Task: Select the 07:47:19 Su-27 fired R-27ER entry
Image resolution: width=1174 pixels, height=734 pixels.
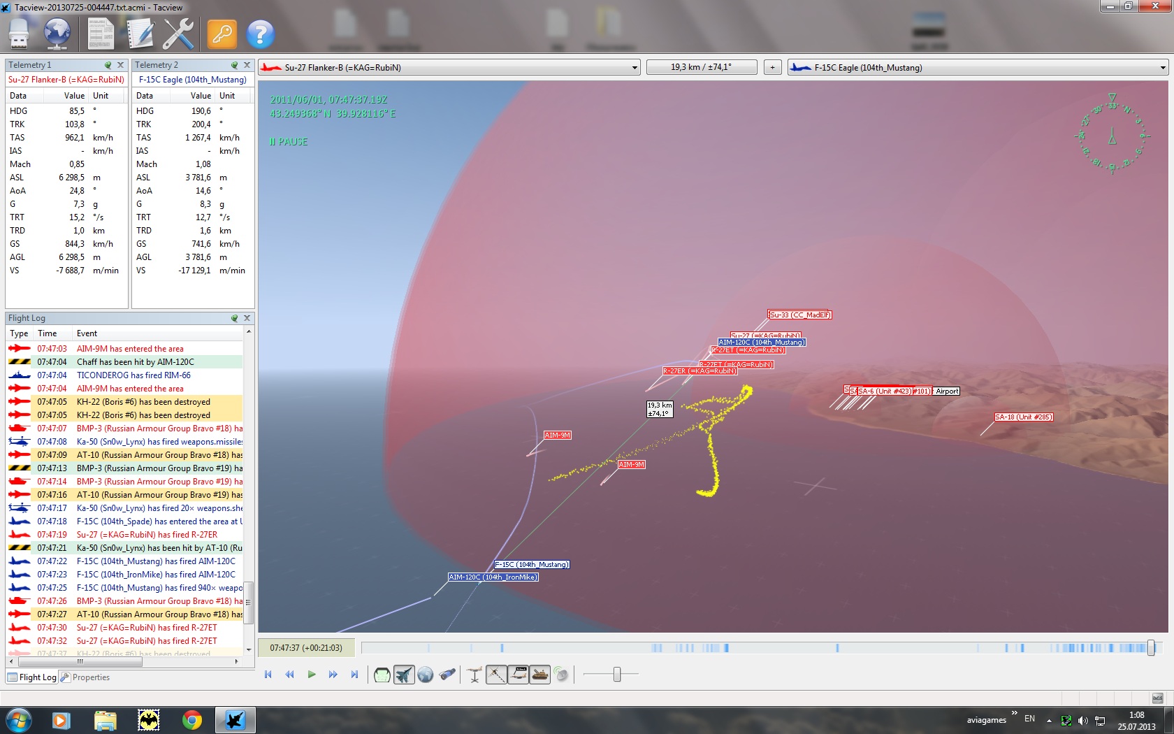Action: pyautogui.click(x=124, y=535)
